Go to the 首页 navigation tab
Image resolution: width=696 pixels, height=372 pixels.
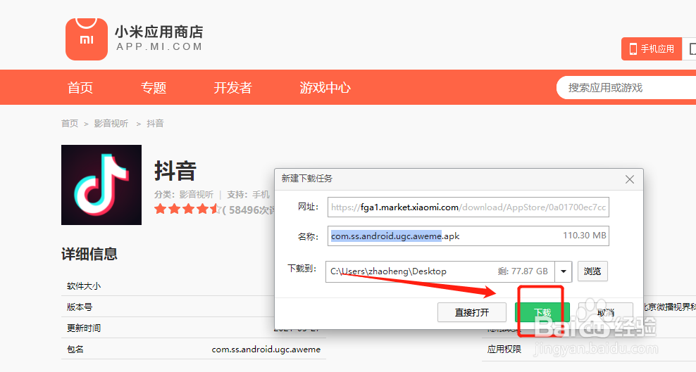(80, 88)
